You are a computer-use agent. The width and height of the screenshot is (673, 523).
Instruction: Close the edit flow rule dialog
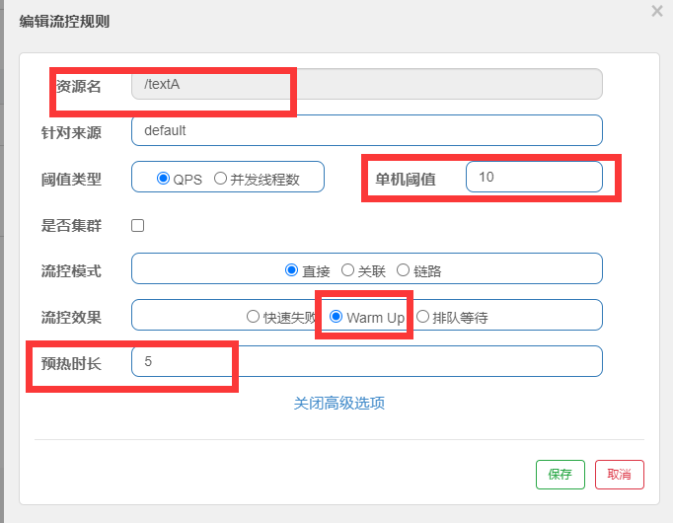[x=656, y=11]
